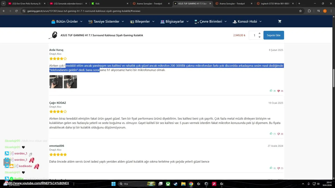The image size is (335, 188).
Task: Click the Windows taskbar search box
Action: pos(137,184)
